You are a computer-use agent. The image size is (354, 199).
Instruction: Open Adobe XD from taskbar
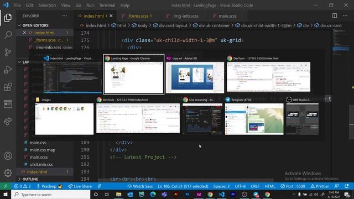coord(199,195)
